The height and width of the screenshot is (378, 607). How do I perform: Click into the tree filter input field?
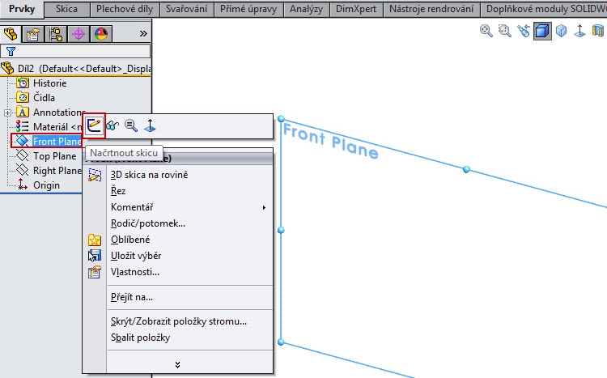click(75, 51)
